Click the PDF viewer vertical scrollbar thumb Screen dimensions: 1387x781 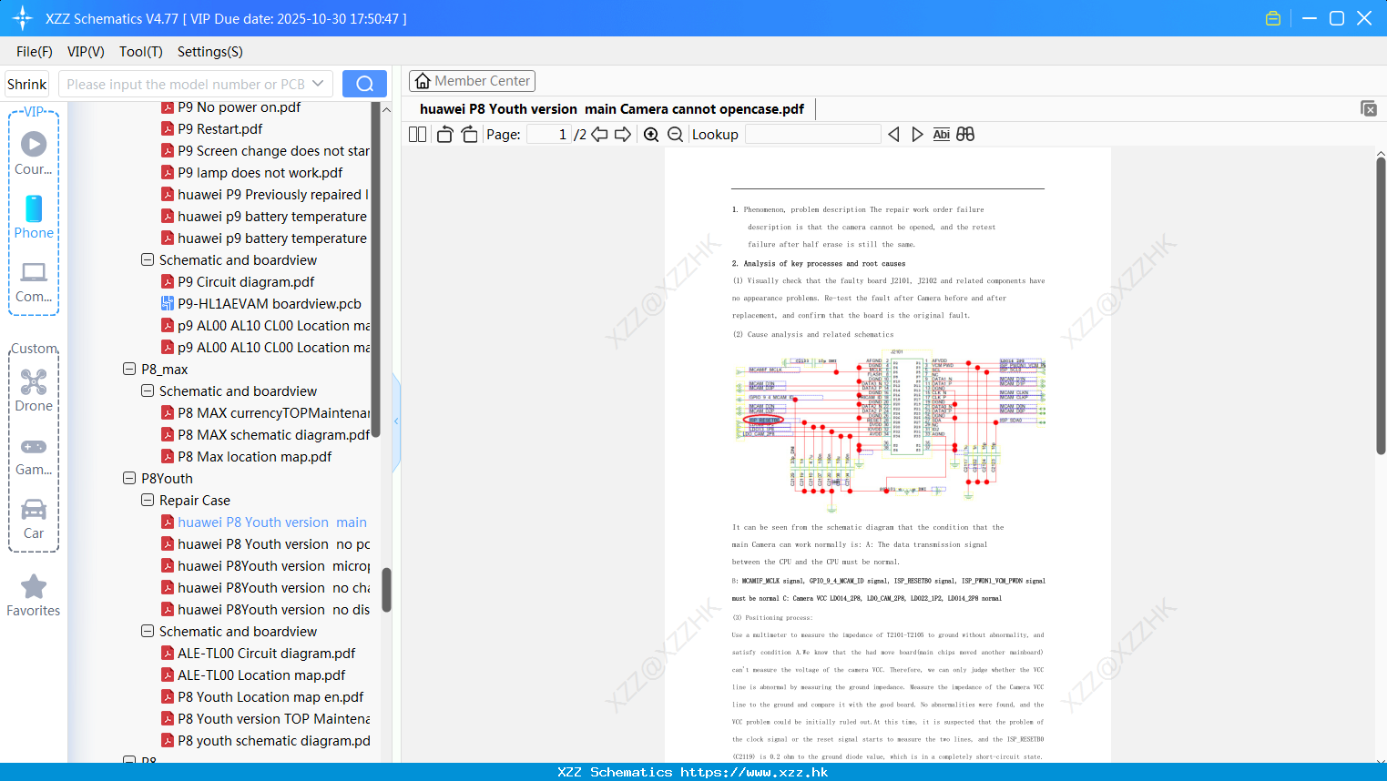(x=1381, y=305)
